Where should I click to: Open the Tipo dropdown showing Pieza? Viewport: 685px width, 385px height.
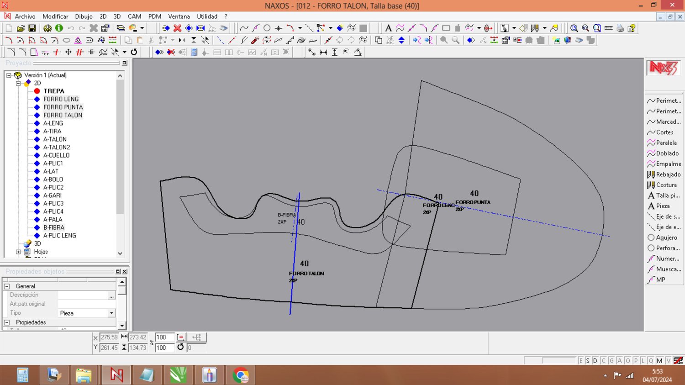(111, 313)
